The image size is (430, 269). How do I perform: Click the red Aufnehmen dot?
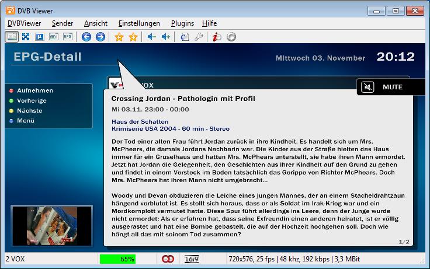pyautogui.click(x=11, y=90)
